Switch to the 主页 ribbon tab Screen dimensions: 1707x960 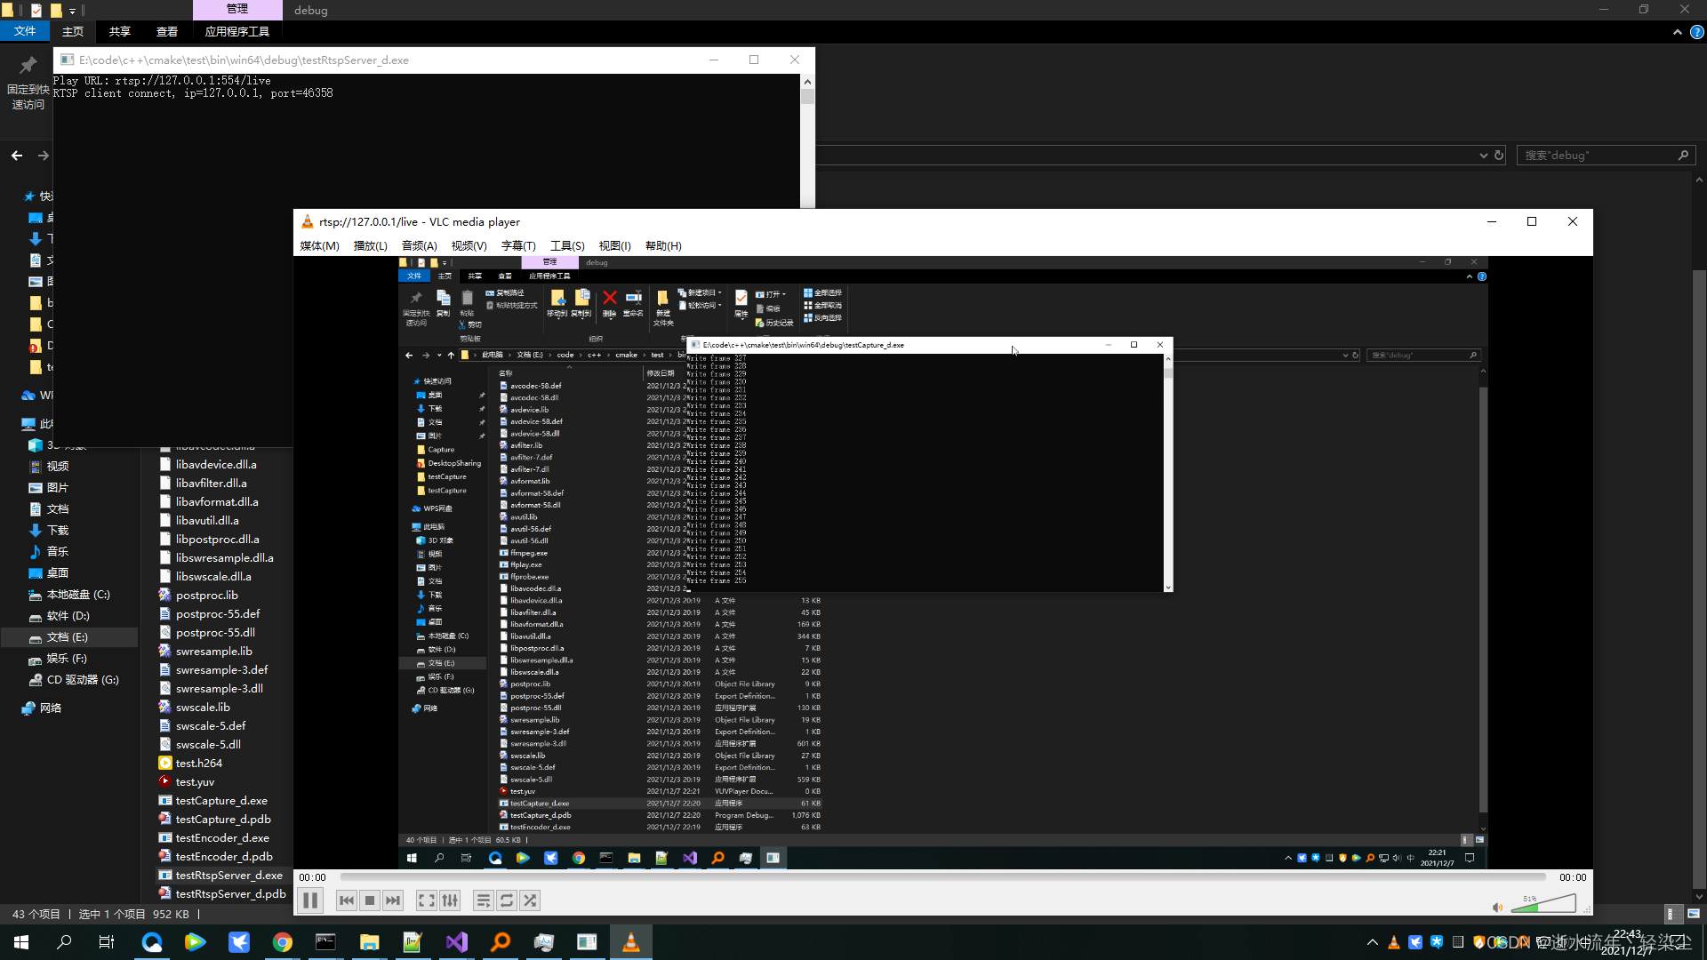click(x=73, y=31)
